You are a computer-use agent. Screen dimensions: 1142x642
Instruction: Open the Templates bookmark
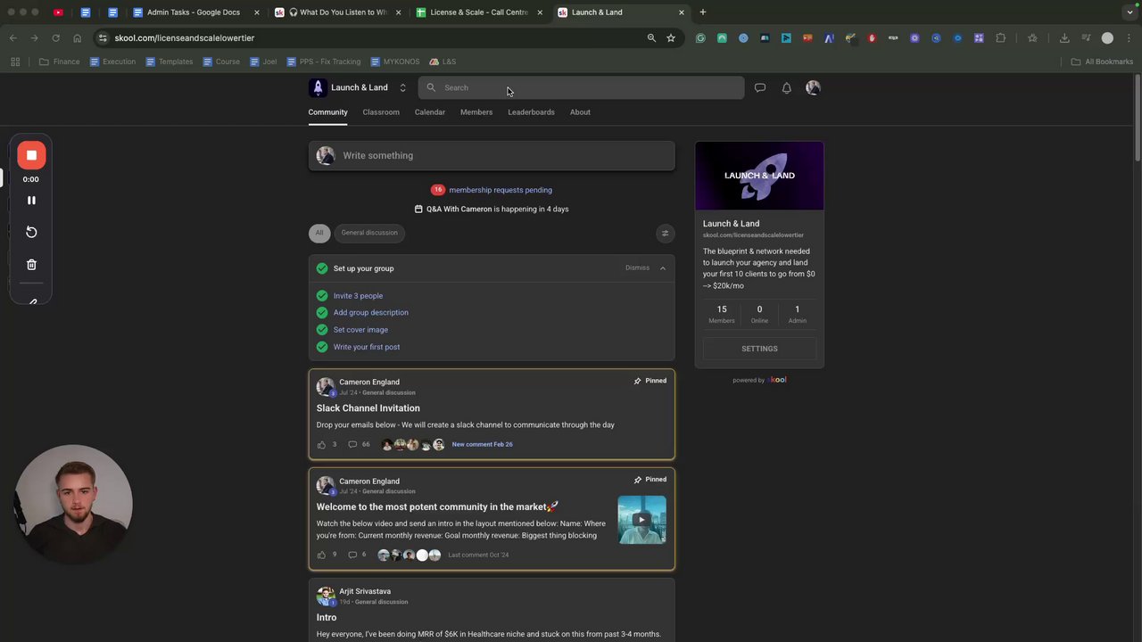click(170, 62)
